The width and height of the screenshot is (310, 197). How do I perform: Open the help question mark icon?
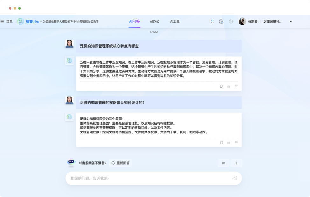[231, 21]
